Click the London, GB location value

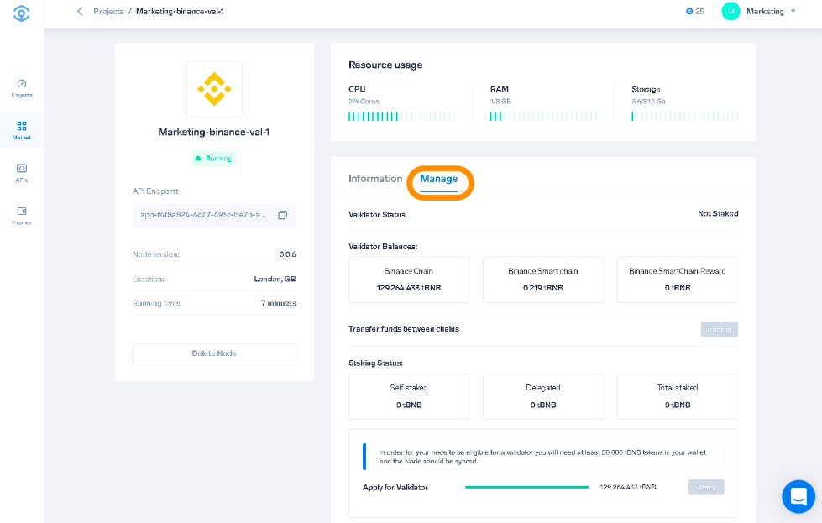[275, 279]
